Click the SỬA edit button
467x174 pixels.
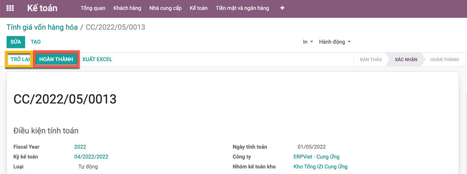[16, 42]
